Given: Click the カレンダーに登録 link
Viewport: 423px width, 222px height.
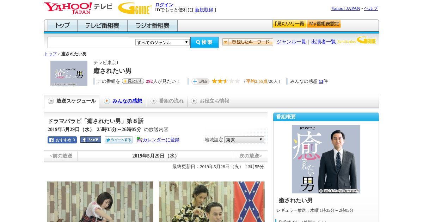Looking at the screenshot, I should point(161,140).
